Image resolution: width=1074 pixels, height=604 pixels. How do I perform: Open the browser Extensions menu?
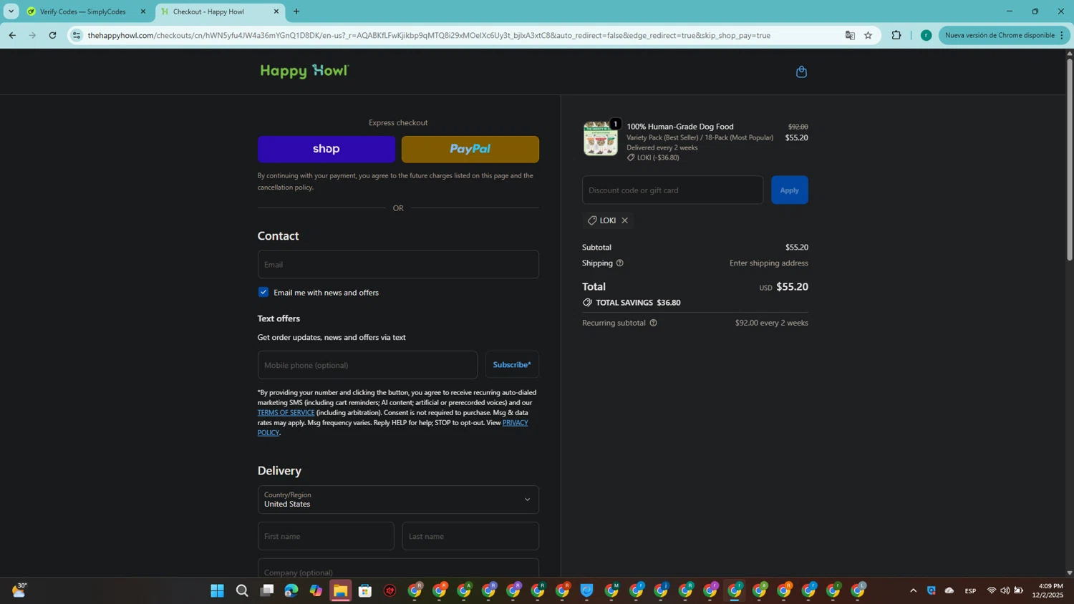[x=896, y=35]
